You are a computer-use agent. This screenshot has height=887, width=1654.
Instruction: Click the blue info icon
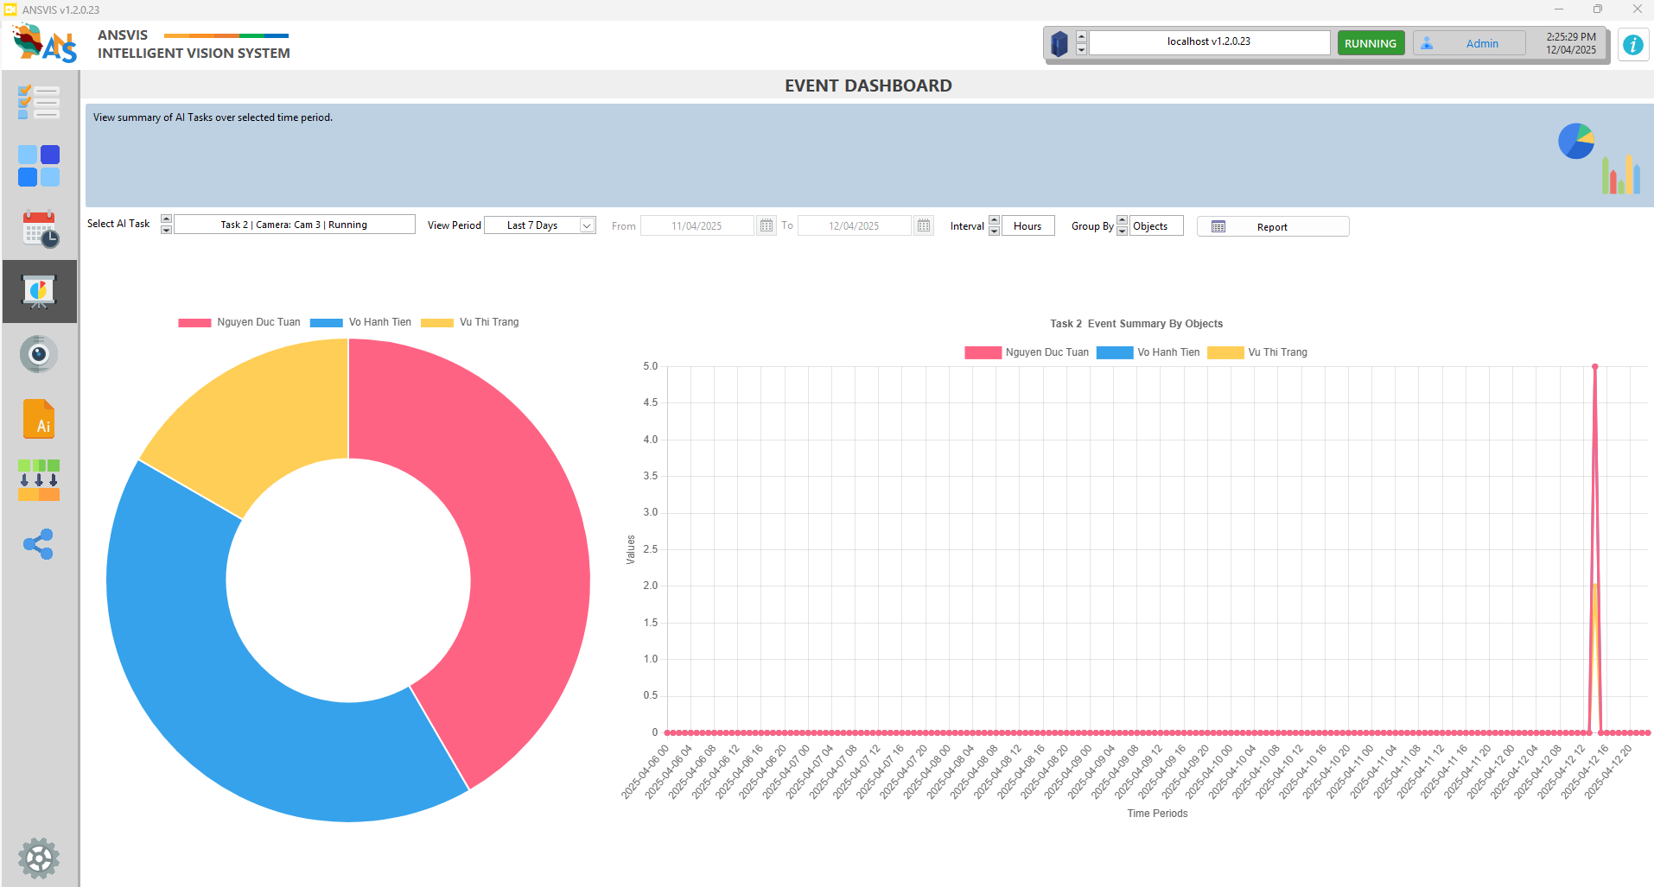(1632, 45)
